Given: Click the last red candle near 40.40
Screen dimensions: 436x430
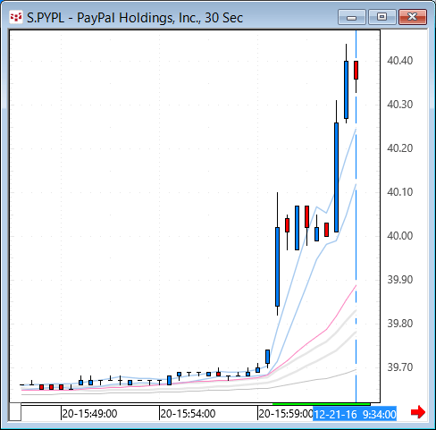Looking at the screenshot, I should 356,70.
